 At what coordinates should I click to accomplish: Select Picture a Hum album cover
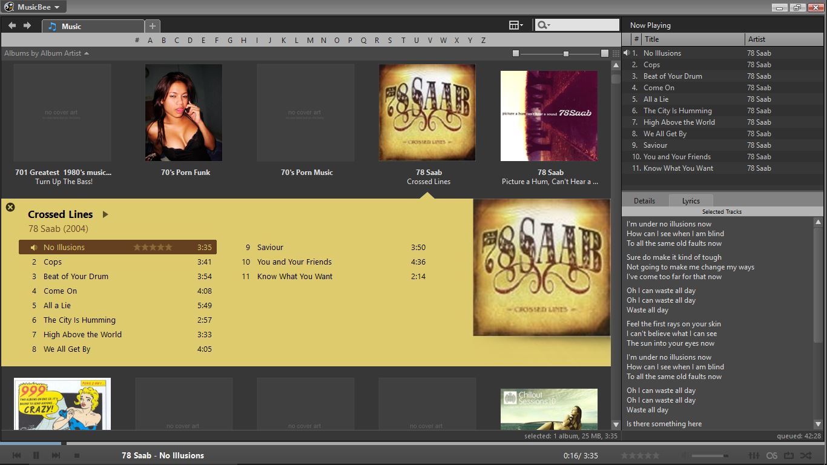549,116
